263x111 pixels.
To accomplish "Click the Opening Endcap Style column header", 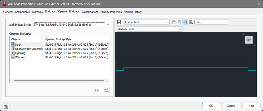I will (77, 39).
